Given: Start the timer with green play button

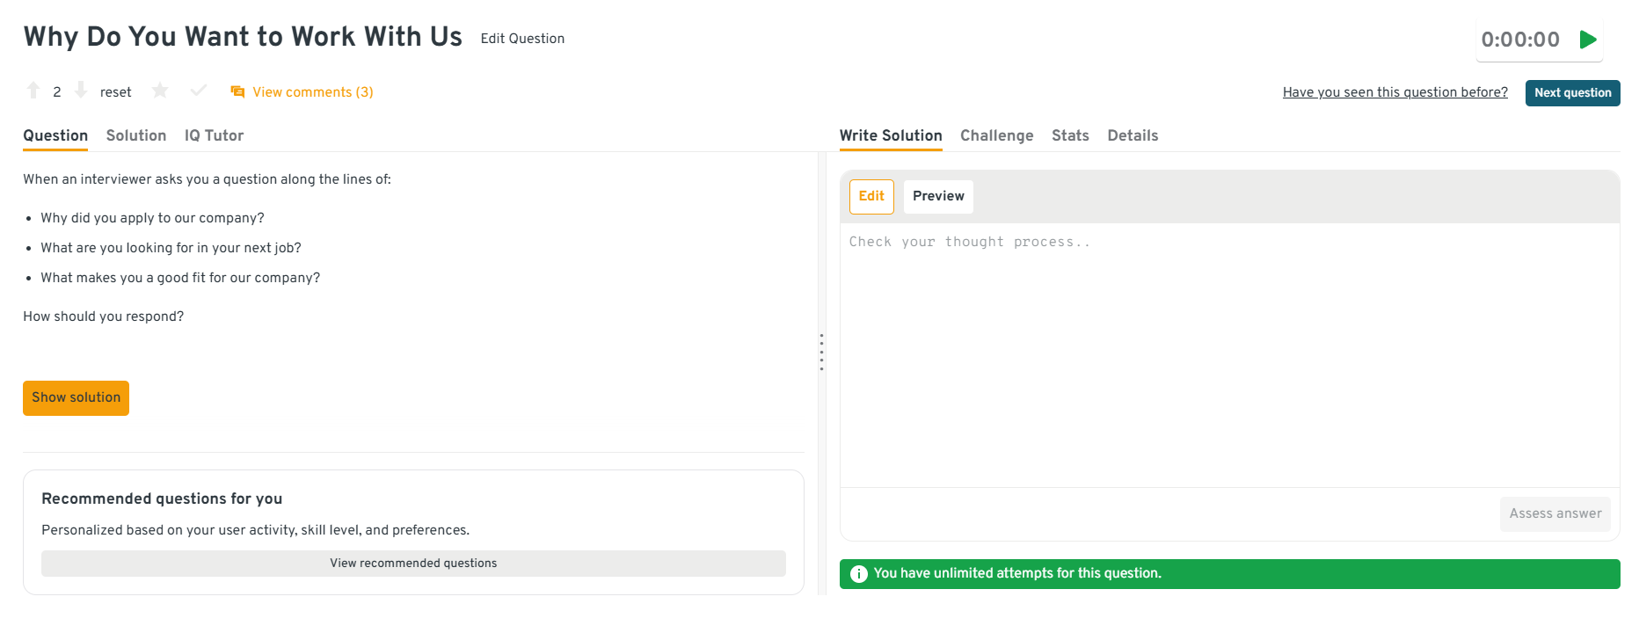Looking at the screenshot, I should point(1587,40).
